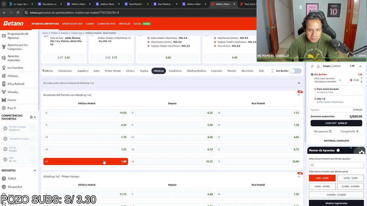Image resolution: width=367 pixels, height=206 pixels.
Task: Collapse Resultado del Partido con Hándicap 1x2
Action: [299, 95]
